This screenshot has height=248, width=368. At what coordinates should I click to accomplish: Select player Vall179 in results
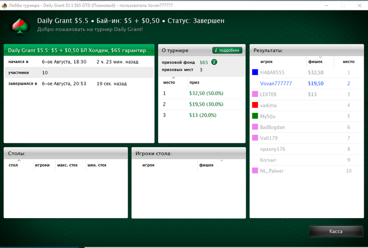306,138
